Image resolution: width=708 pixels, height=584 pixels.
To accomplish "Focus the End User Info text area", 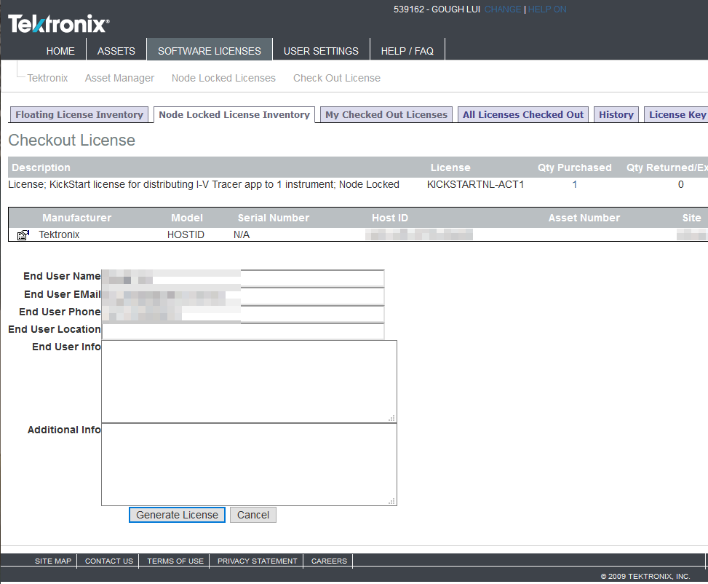I will pyautogui.click(x=249, y=381).
